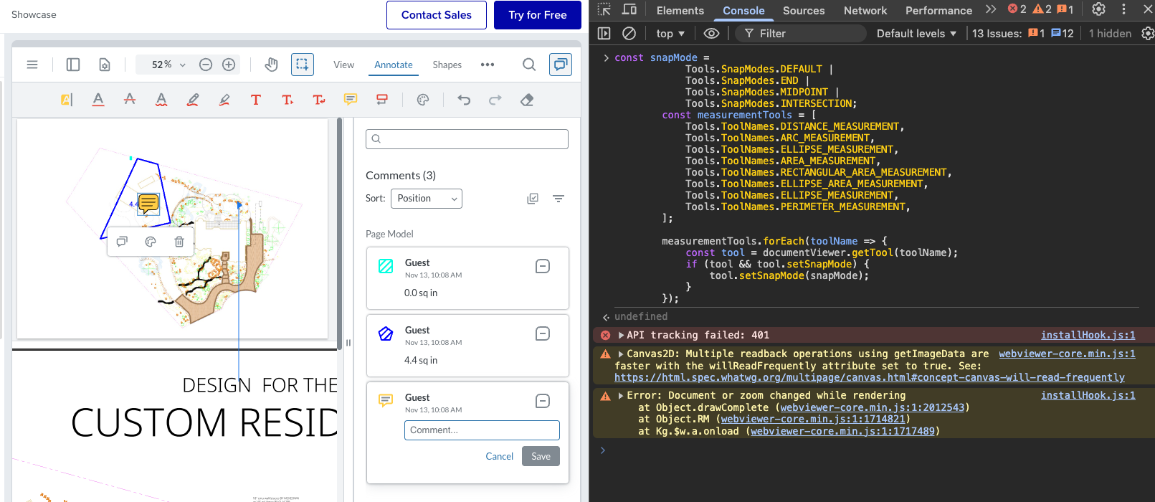
Task: Choose the strikeout text tool
Action: 130,100
